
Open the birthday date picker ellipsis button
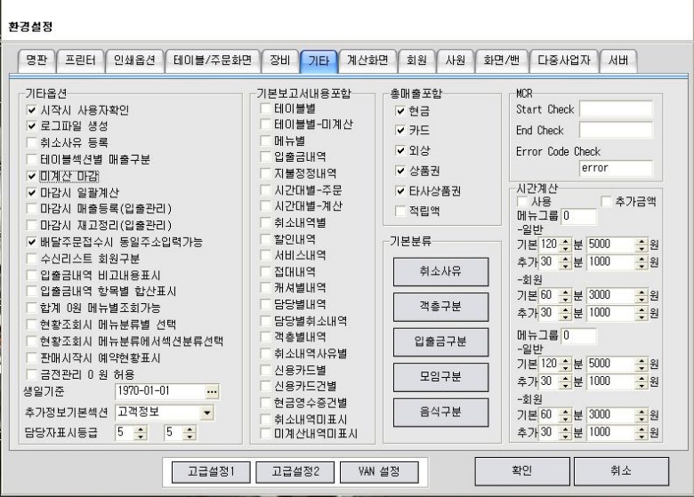coord(211,391)
